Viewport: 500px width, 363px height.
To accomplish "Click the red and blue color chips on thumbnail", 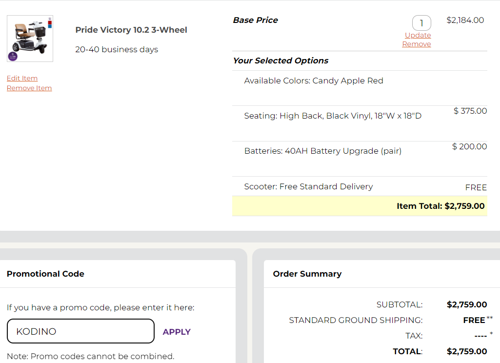I will pos(50,23).
